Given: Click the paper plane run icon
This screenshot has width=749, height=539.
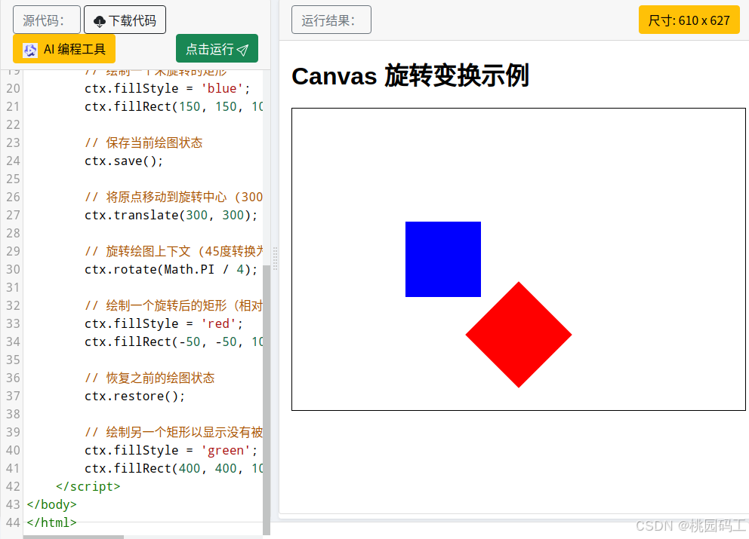Looking at the screenshot, I should click(x=242, y=50).
